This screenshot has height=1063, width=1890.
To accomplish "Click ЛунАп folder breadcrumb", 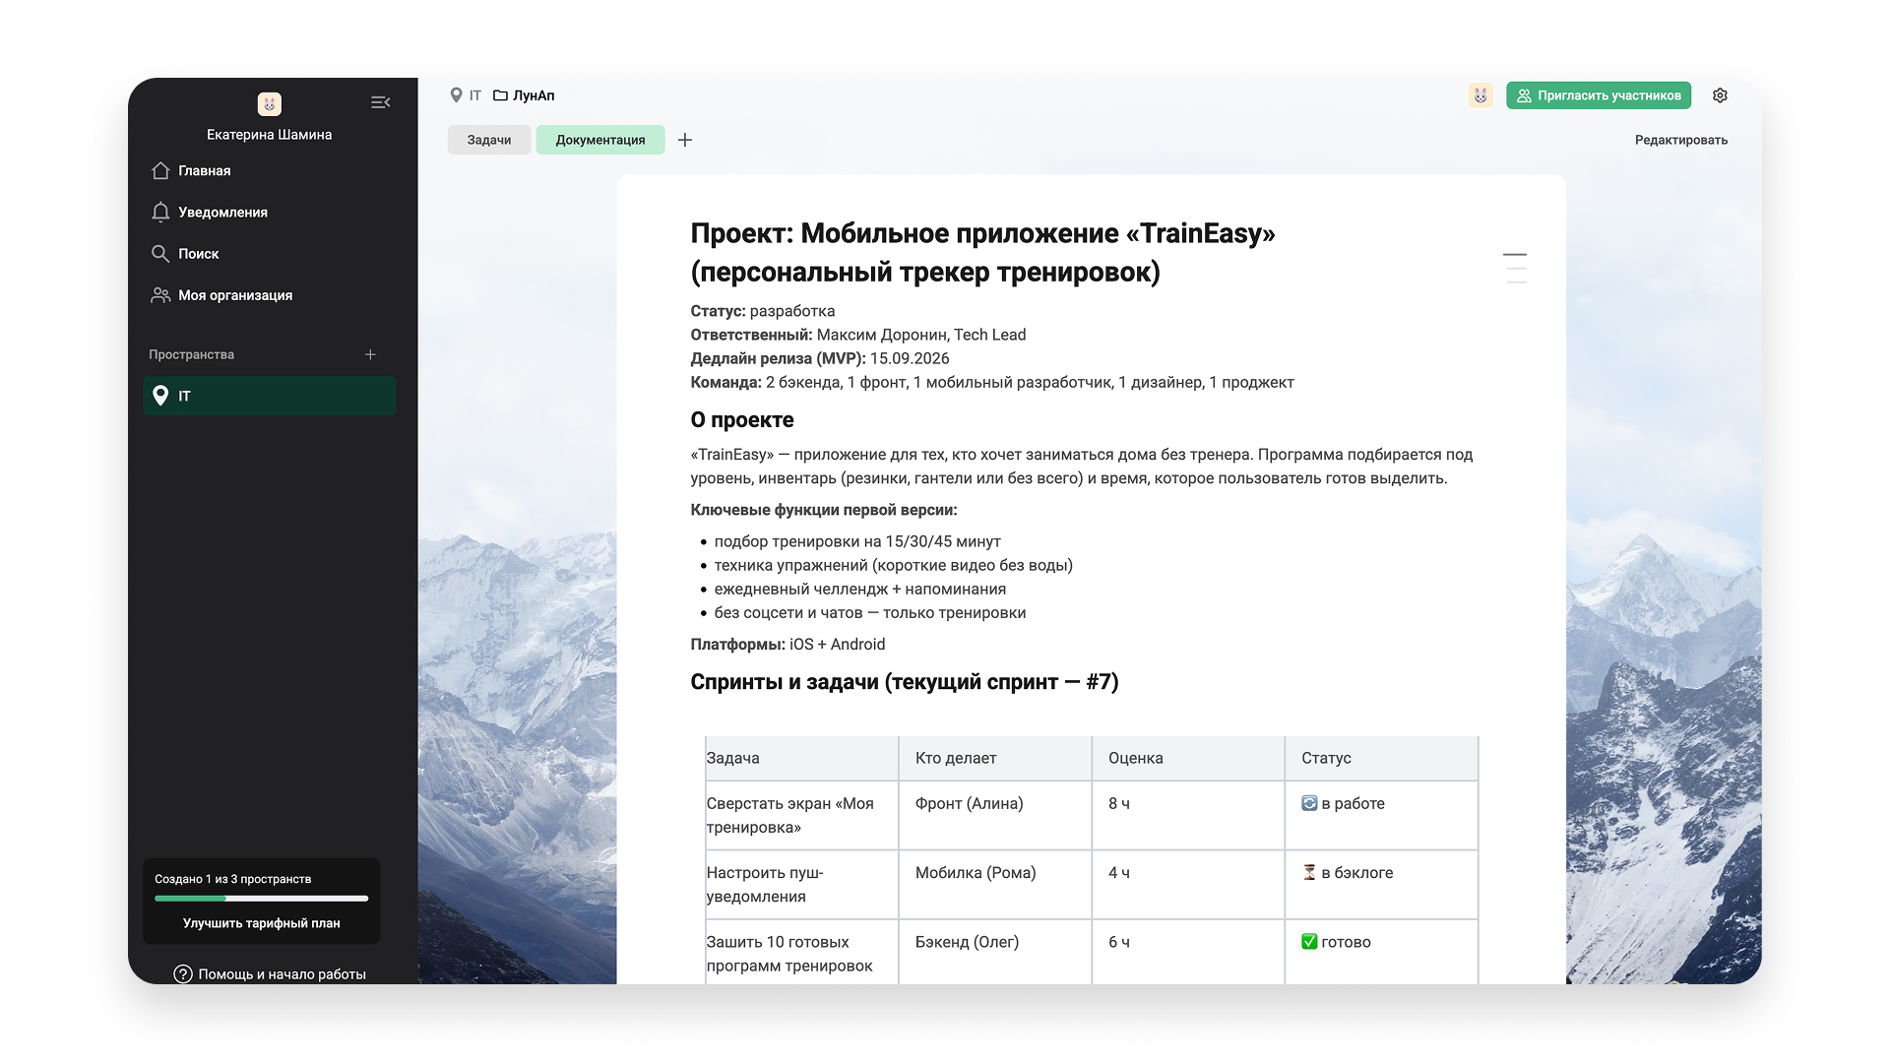I will [534, 95].
